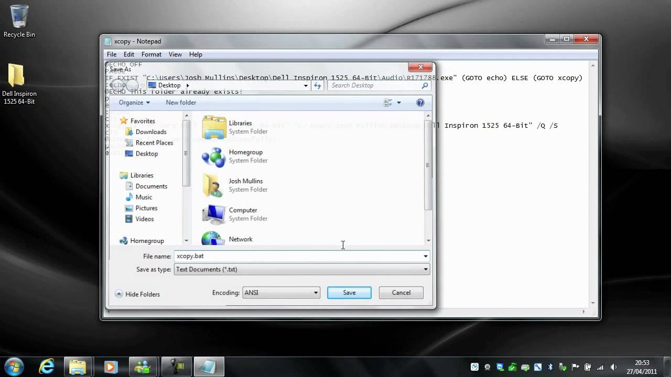671x377 pixels.
Task: Launch Internet Explorer from the taskbar
Action: pos(47,367)
